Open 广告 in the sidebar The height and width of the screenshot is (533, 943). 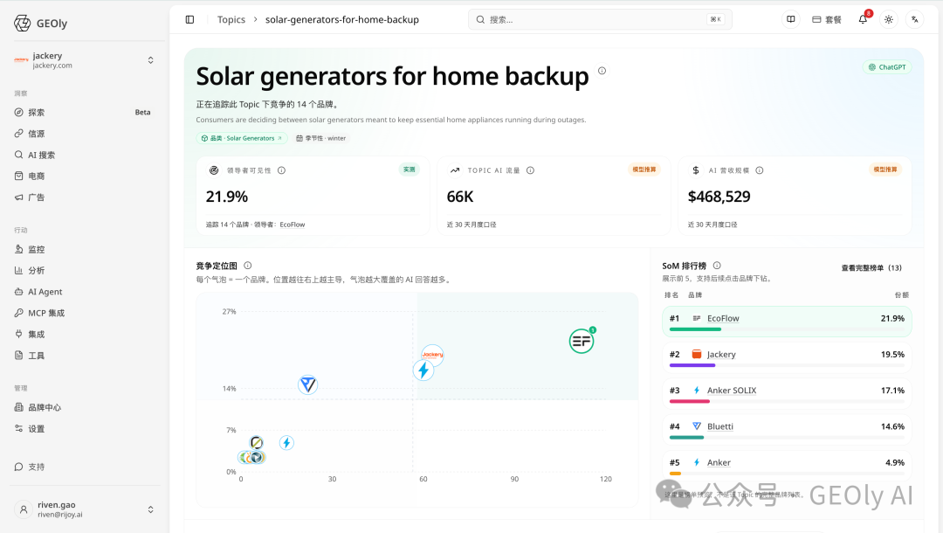coord(83,197)
